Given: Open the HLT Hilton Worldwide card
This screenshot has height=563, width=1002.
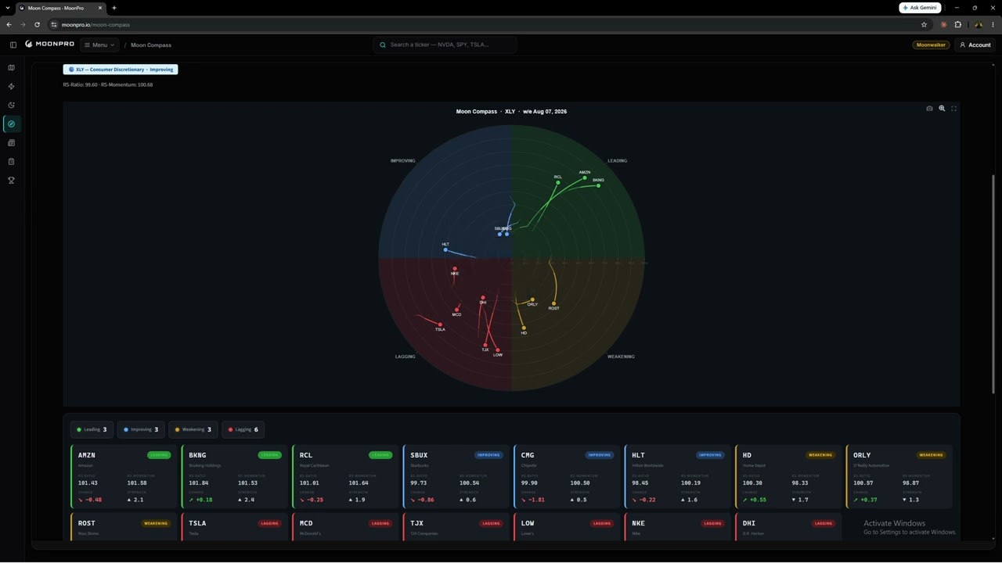Looking at the screenshot, I should click(676, 477).
